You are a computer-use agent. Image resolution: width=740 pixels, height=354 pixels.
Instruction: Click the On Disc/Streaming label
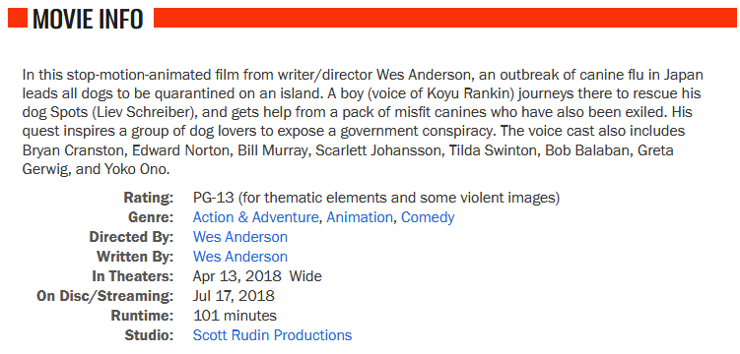click(105, 296)
